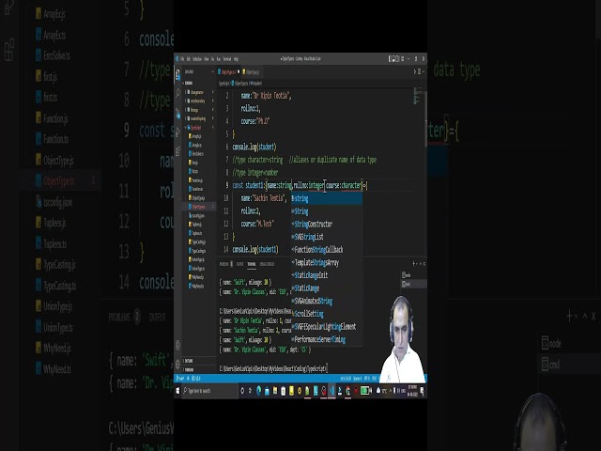
Task: Open the Help menu
Action: click(x=236, y=59)
